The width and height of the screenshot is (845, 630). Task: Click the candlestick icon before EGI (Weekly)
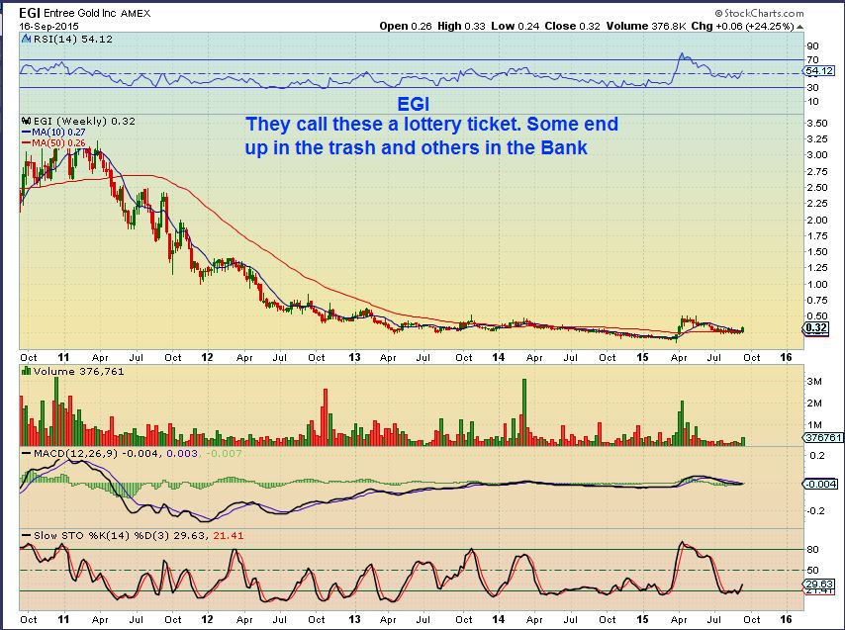(26, 121)
